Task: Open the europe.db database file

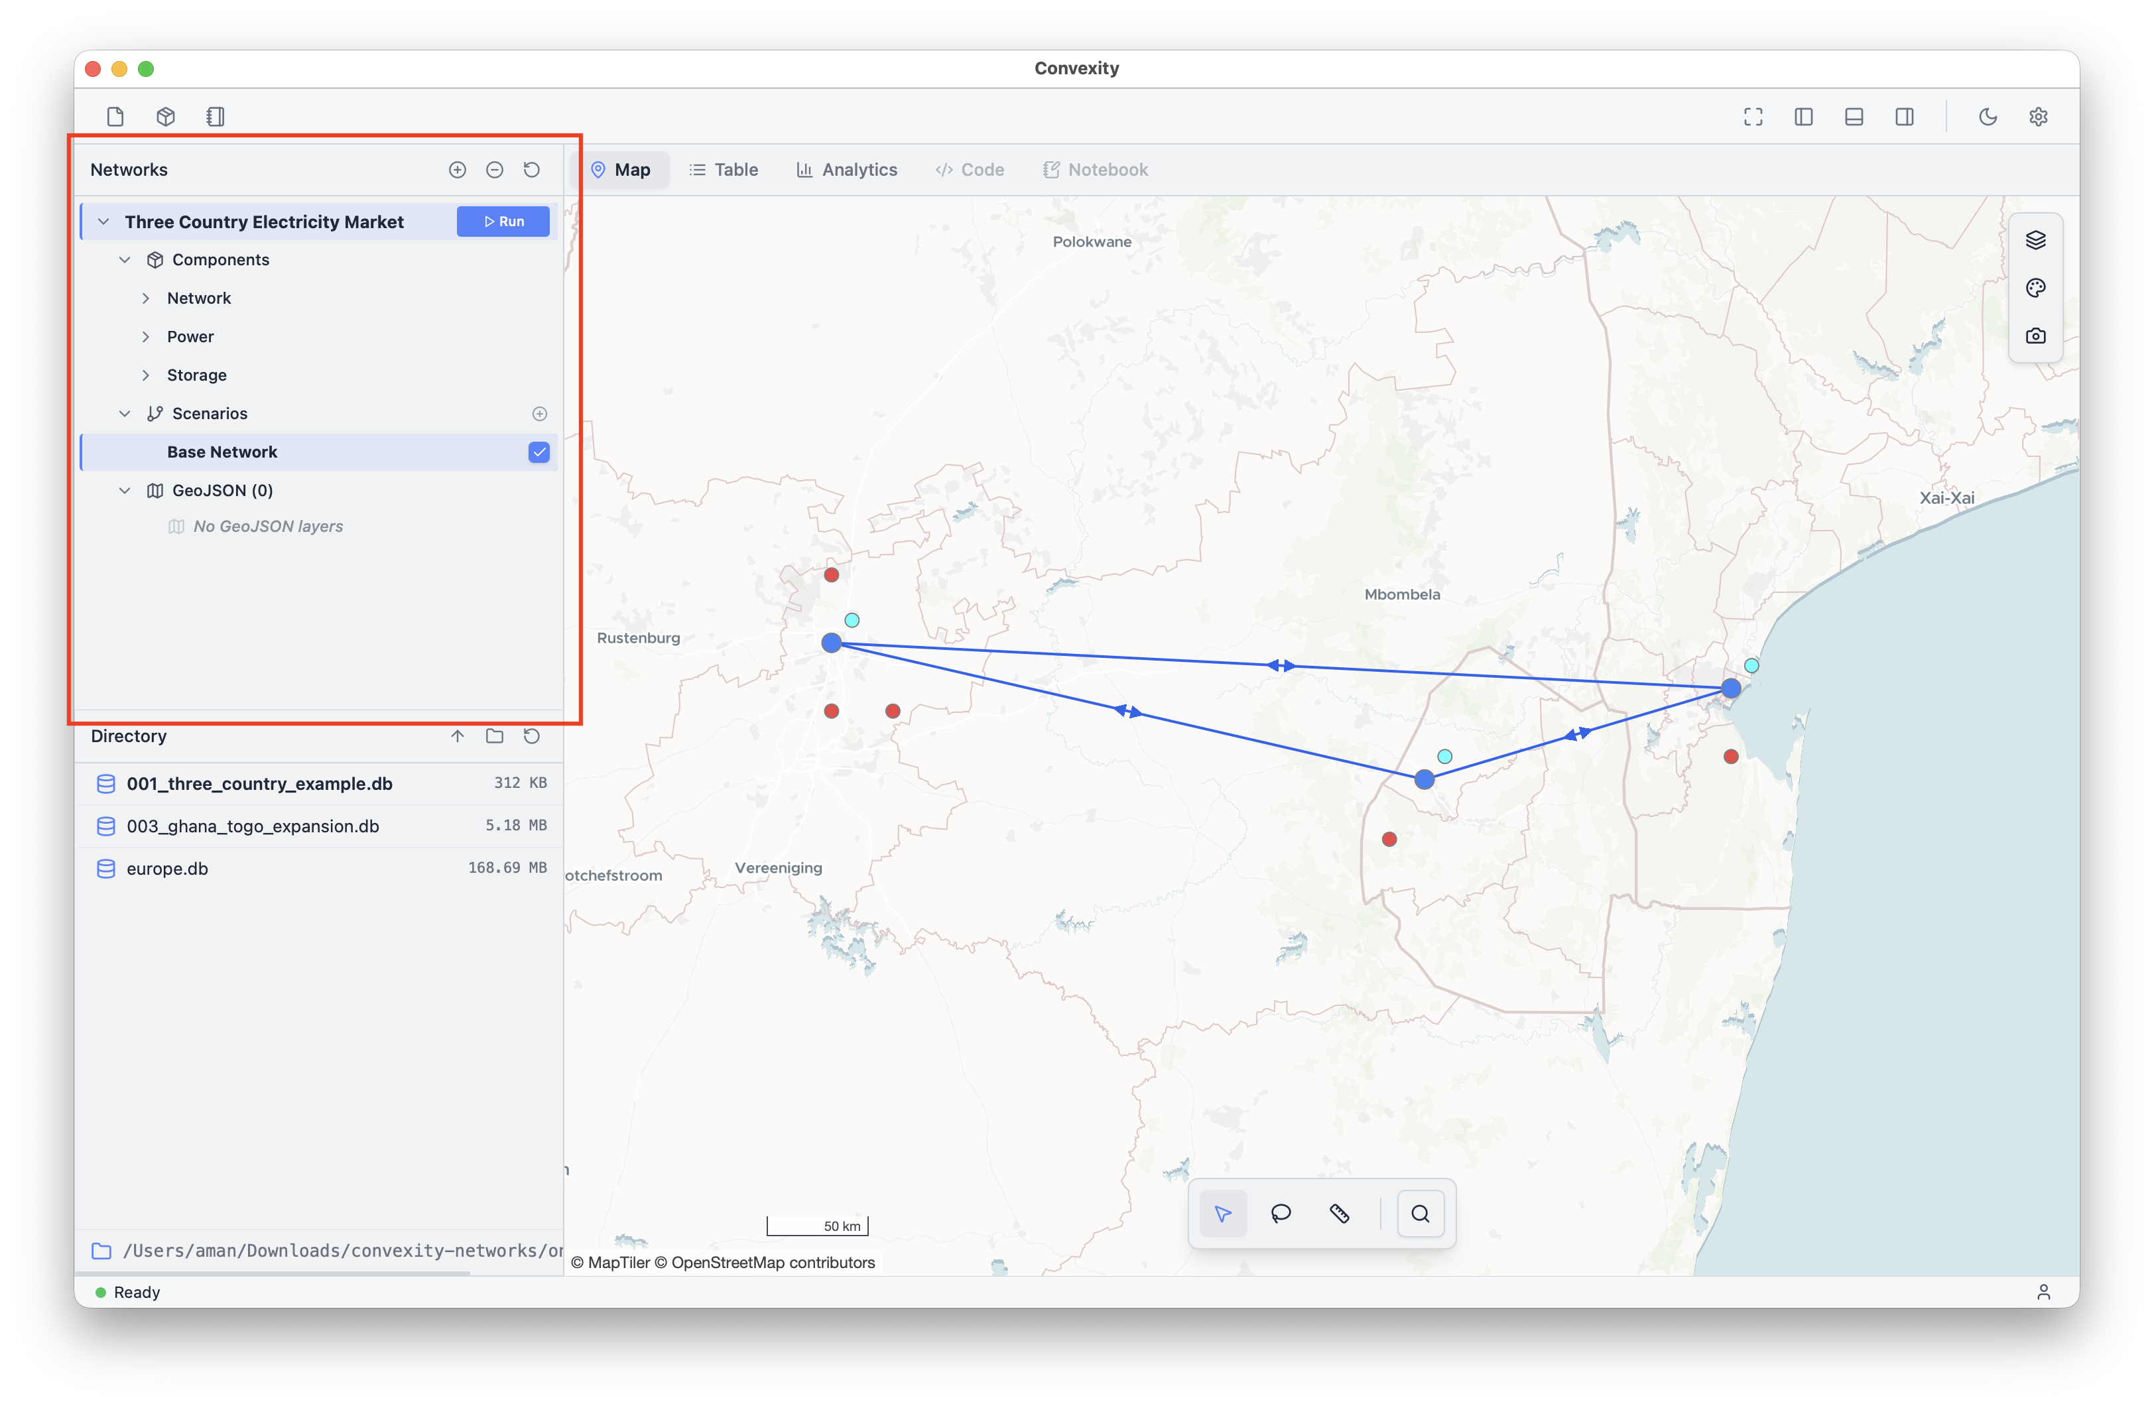Action: click(167, 868)
